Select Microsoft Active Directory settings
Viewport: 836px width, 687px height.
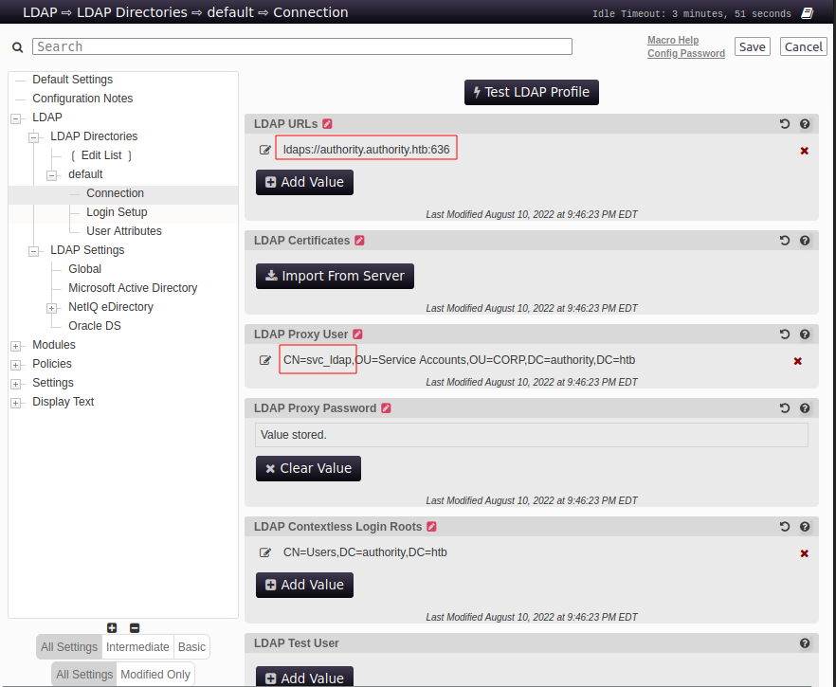tap(133, 288)
